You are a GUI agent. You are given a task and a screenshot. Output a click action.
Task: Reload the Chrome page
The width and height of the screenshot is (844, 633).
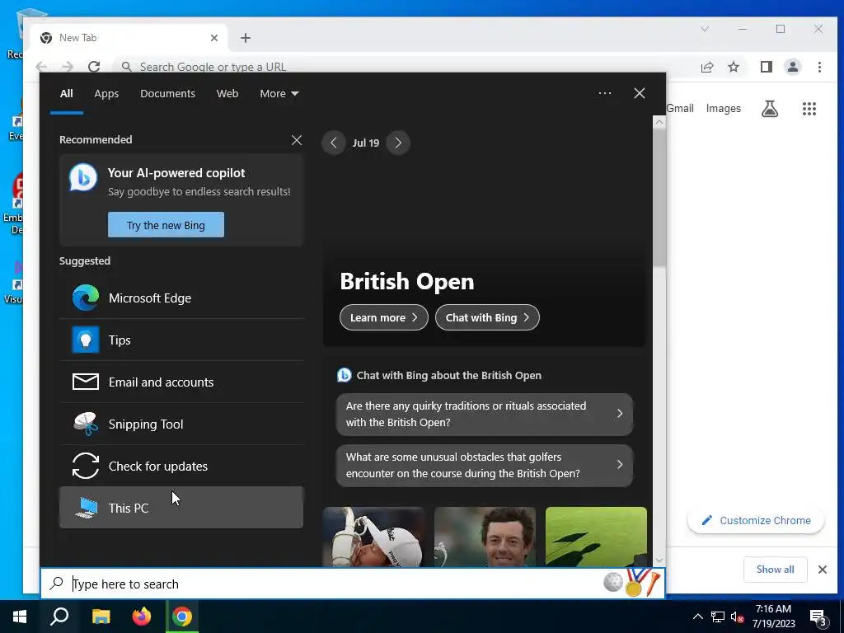tap(94, 66)
